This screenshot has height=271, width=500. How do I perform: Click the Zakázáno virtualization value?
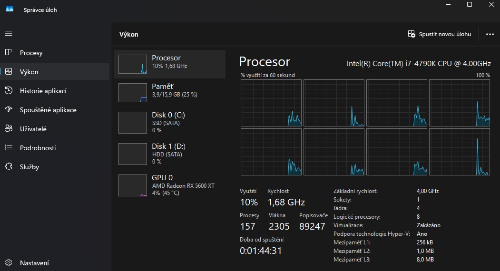(429, 225)
